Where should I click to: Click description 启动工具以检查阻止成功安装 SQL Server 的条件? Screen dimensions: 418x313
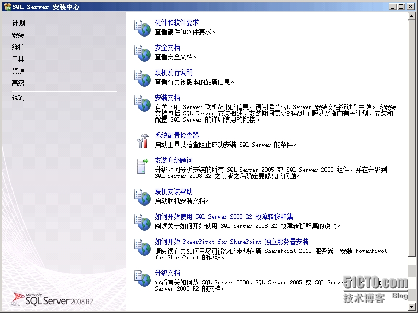[226, 145]
